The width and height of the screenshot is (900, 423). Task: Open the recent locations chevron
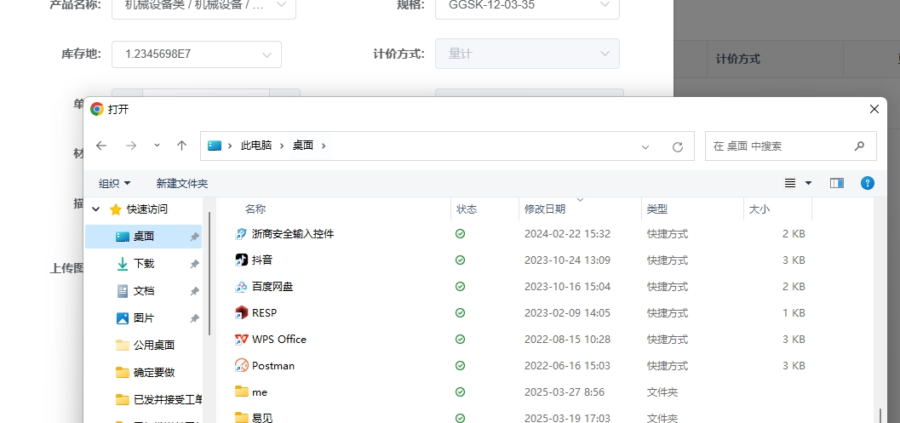pos(157,146)
